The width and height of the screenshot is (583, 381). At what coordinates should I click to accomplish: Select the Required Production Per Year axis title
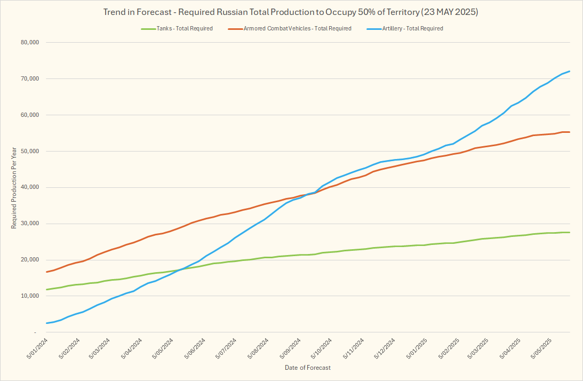point(14,187)
